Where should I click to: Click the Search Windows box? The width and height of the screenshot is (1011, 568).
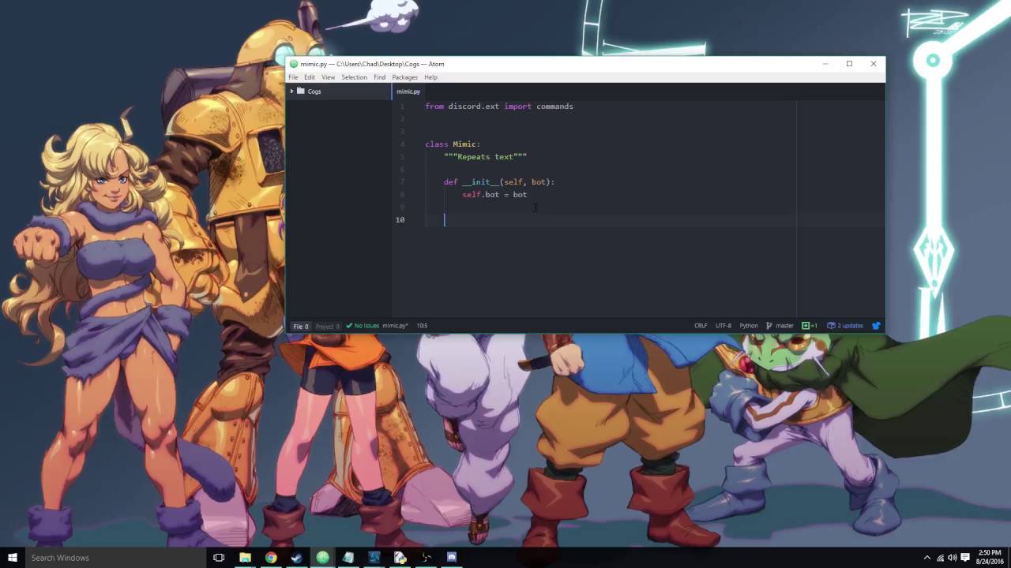115,558
